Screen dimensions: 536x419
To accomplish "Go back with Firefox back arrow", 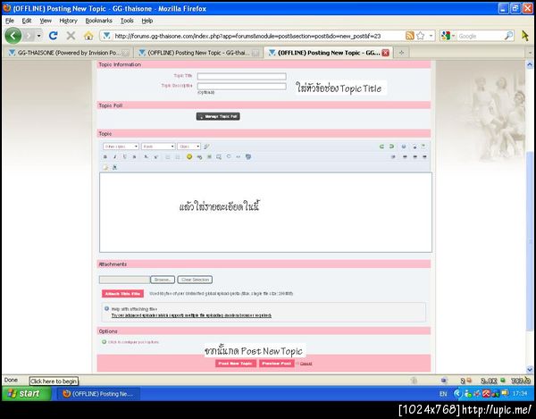I will pyautogui.click(x=13, y=36).
